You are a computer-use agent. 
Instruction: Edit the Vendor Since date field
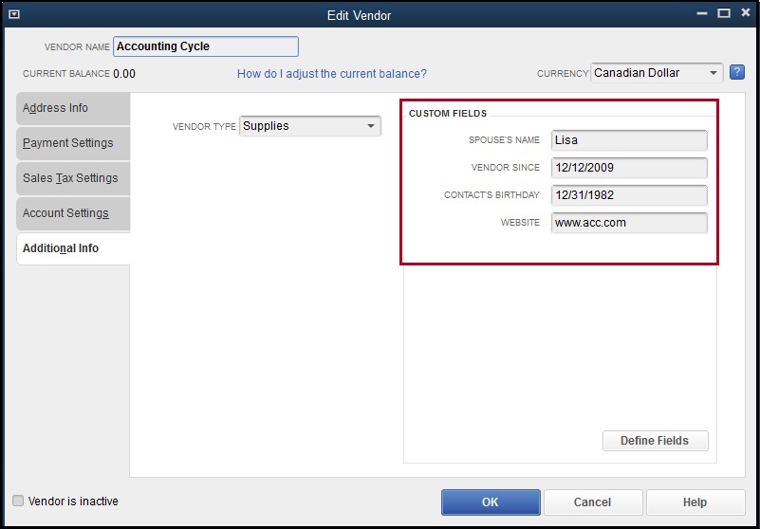point(629,168)
